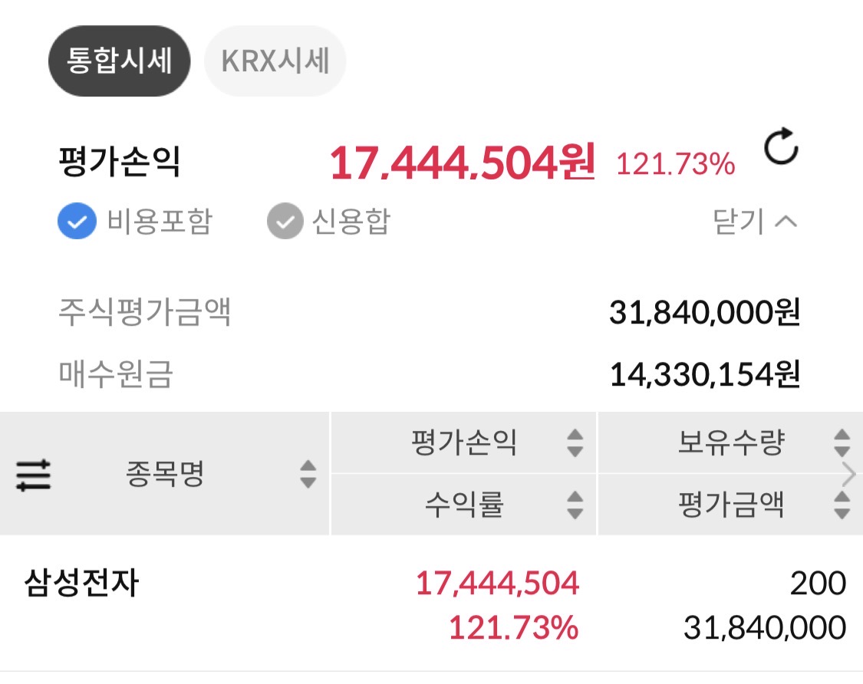
Task: Open the column swap settings icon
Action: (x=34, y=475)
